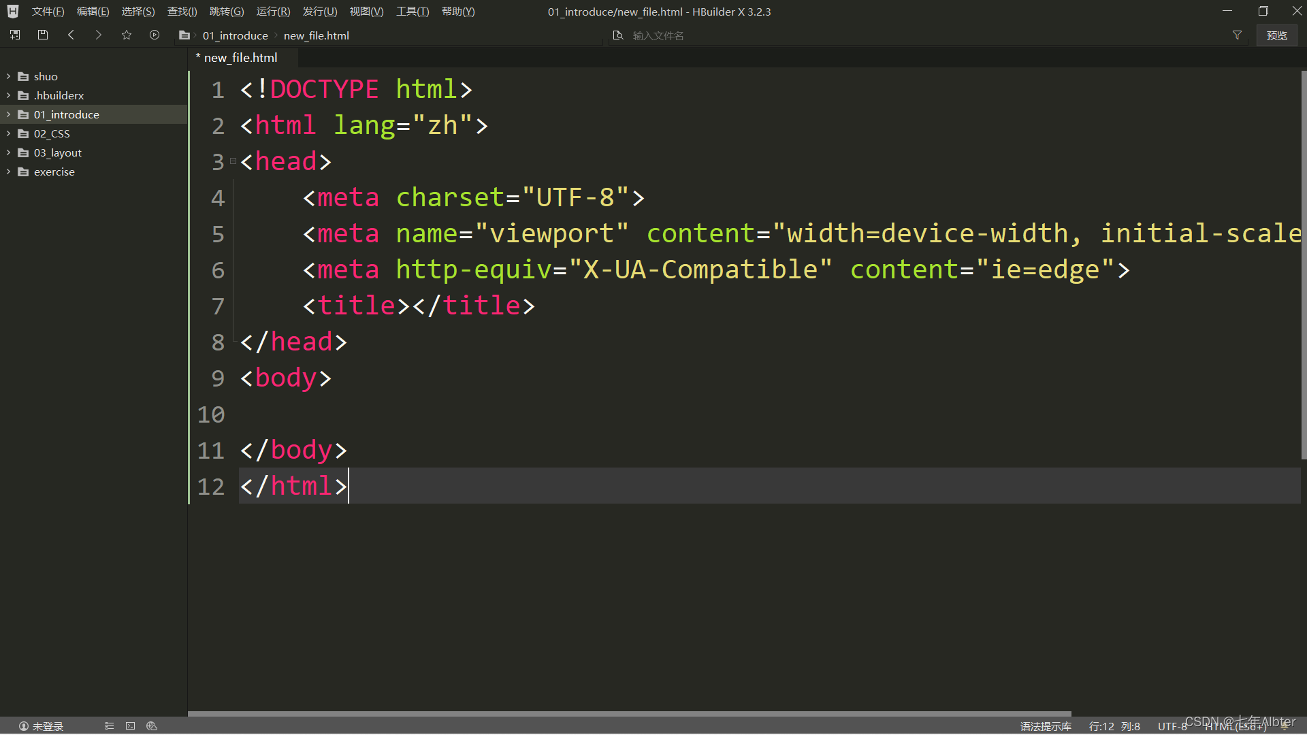
Task: Expand the shuo folder
Action: (x=8, y=76)
